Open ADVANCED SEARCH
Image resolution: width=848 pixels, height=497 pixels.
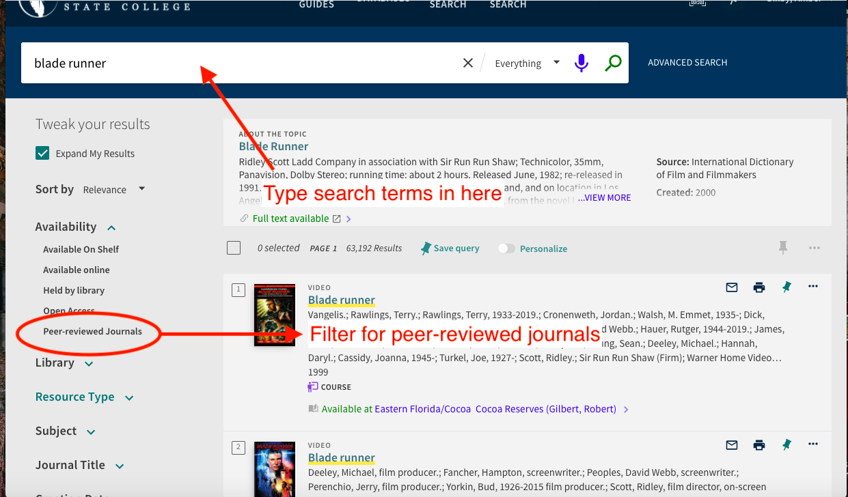click(687, 62)
